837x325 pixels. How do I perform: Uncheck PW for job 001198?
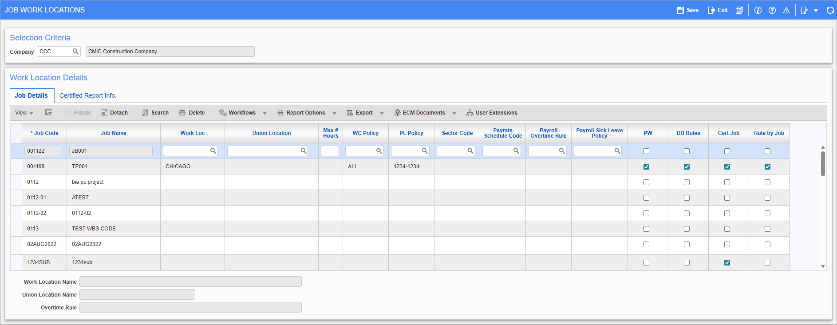(646, 167)
